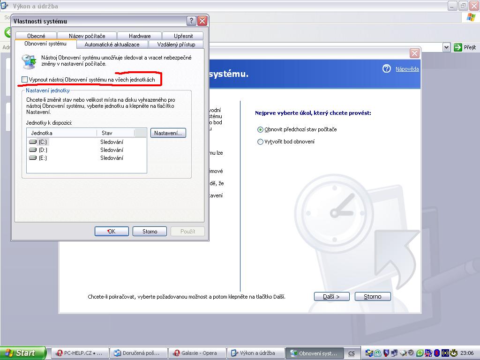Click the D: drive icon in list
Image resolution: width=480 pixels, height=360 pixels.
point(33,150)
